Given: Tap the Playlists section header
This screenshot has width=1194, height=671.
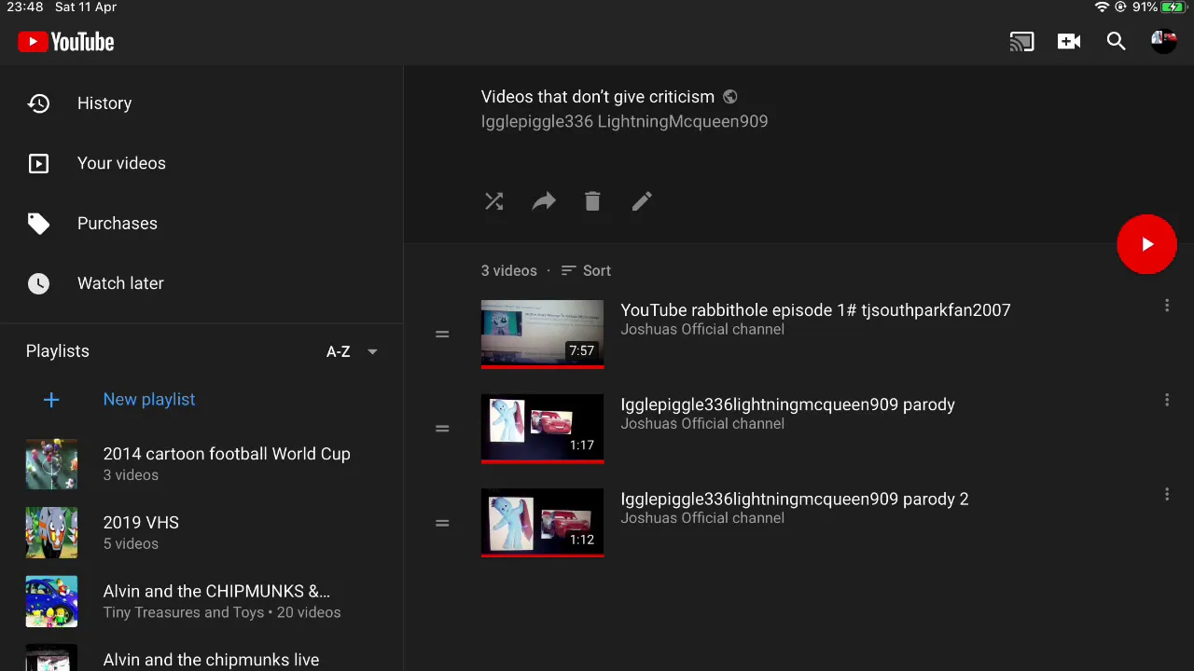Looking at the screenshot, I should pyautogui.click(x=58, y=351).
